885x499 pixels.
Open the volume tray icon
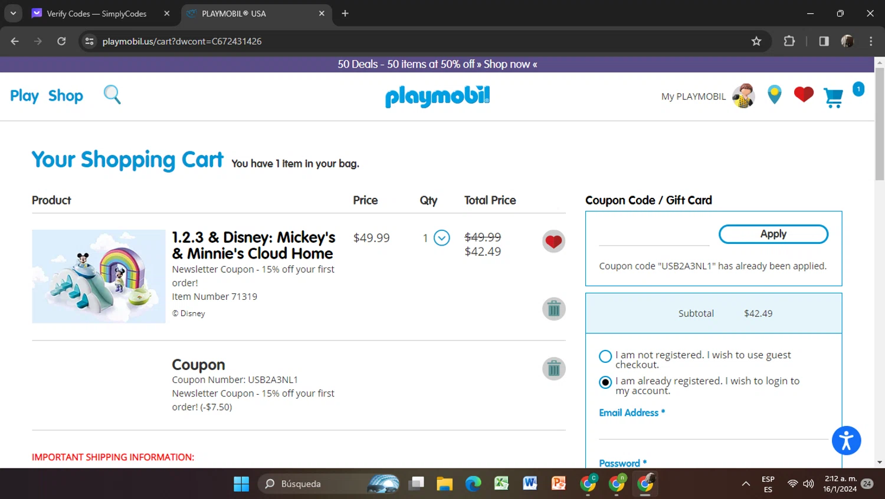click(x=808, y=484)
